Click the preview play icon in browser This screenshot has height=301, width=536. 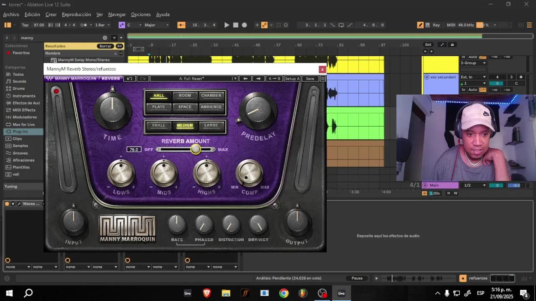pyautogui.click(x=376, y=278)
